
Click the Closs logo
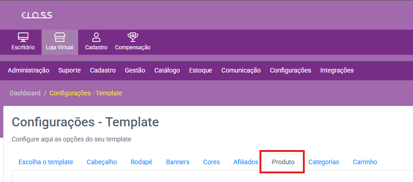click(x=37, y=15)
